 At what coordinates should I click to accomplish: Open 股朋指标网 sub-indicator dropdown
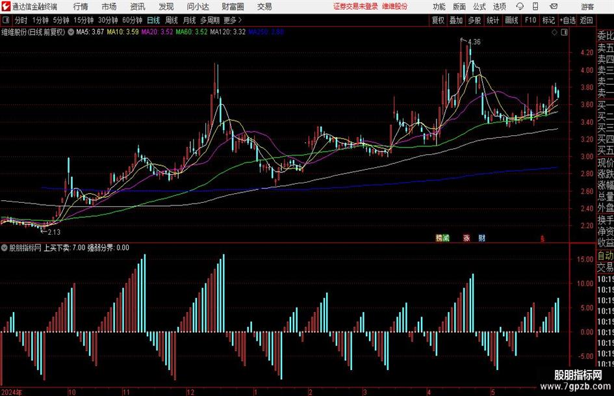5,247
